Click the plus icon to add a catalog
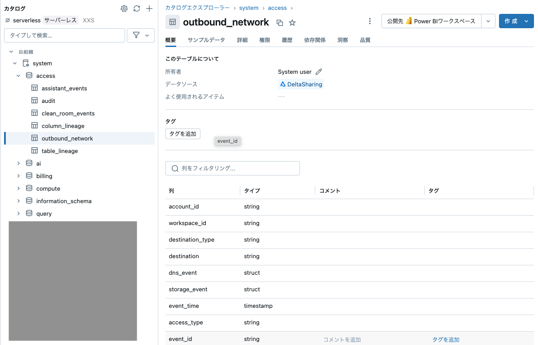The image size is (538, 345). point(149,8)
